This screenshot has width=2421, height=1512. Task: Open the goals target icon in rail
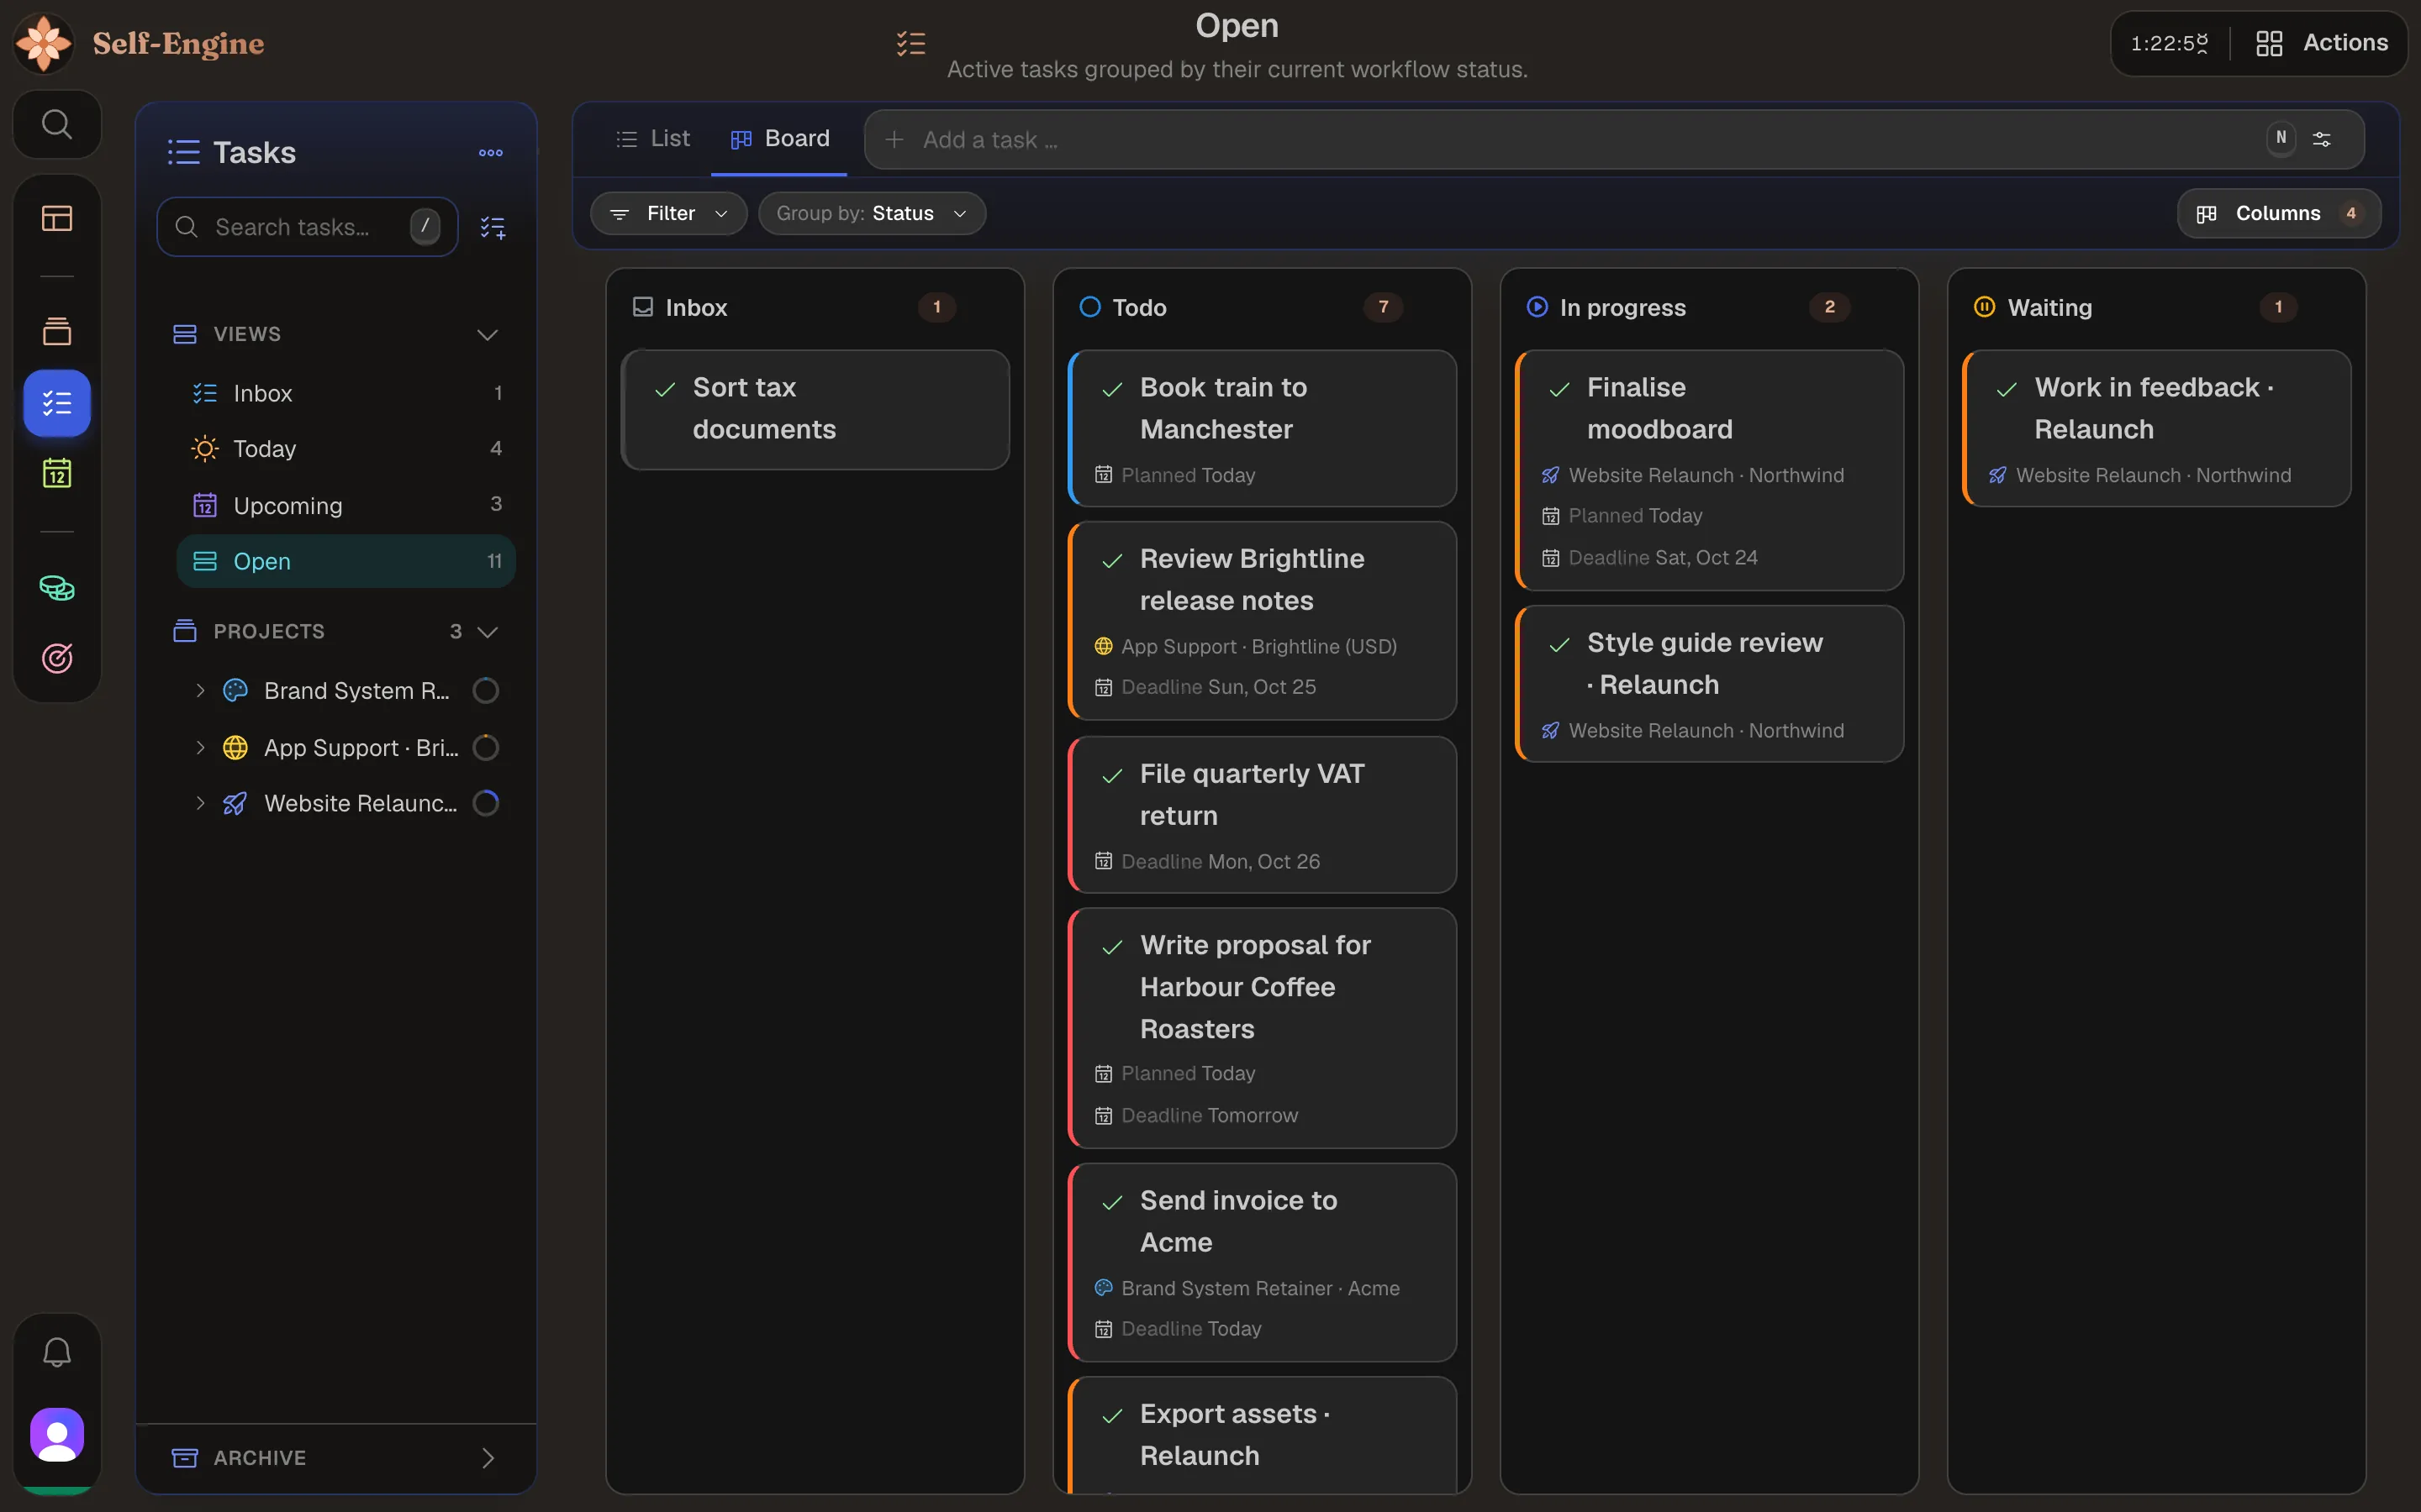click(56, 658)
